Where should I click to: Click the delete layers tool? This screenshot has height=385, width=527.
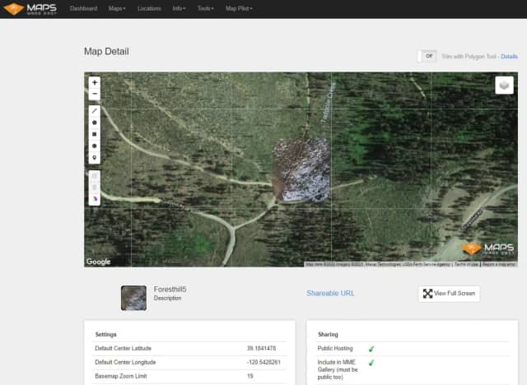pos(95,188)
